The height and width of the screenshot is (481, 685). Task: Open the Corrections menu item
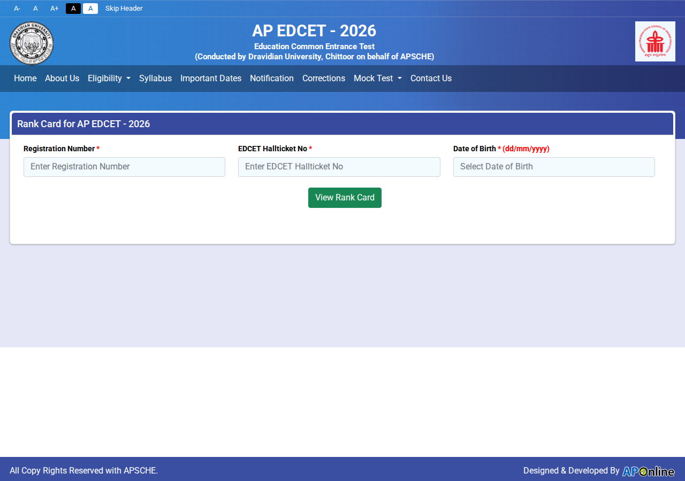[324, 79]
